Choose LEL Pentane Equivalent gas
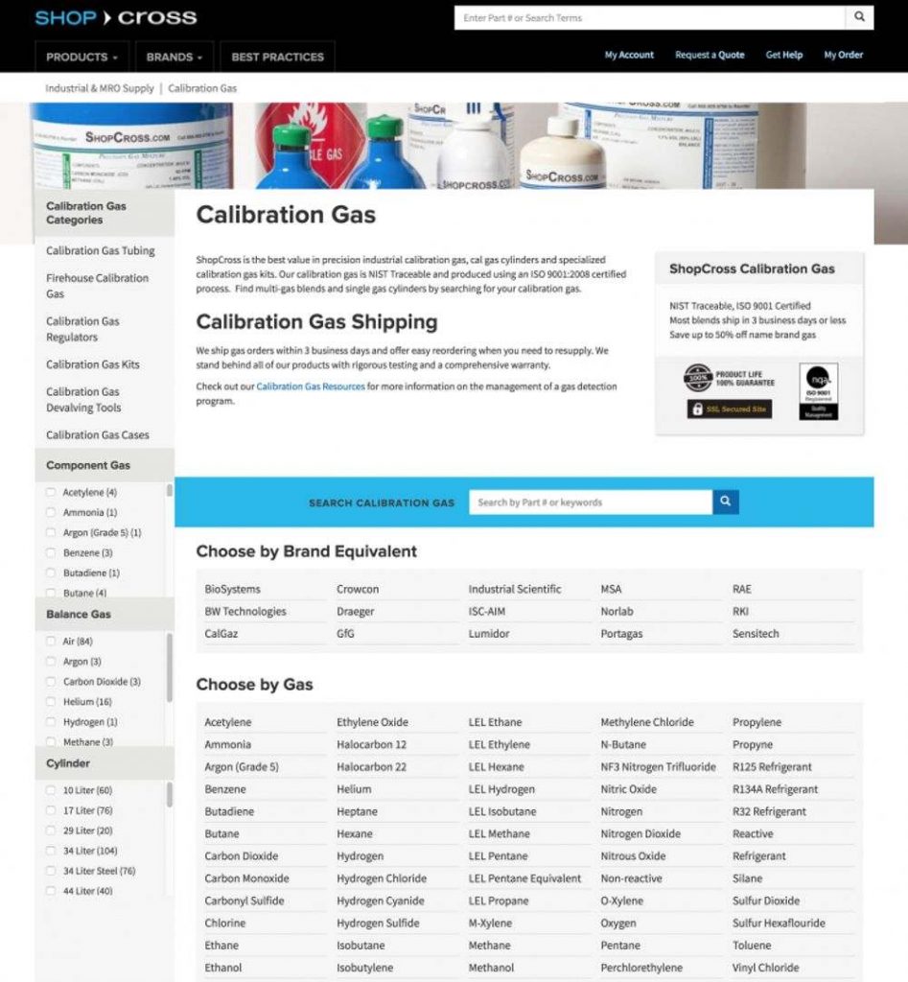 click(524, 878)
